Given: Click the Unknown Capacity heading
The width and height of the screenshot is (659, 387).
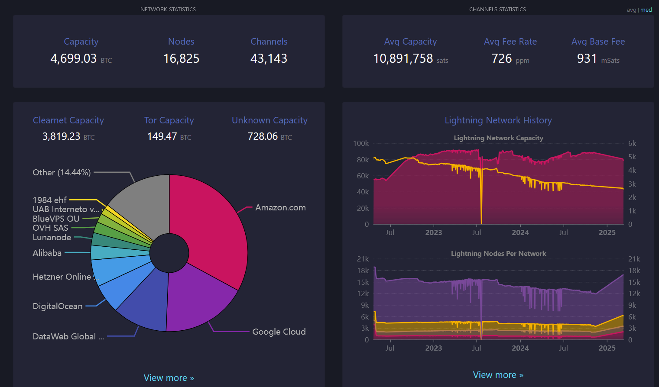Looking at the screenshot, I should point(269,120).
